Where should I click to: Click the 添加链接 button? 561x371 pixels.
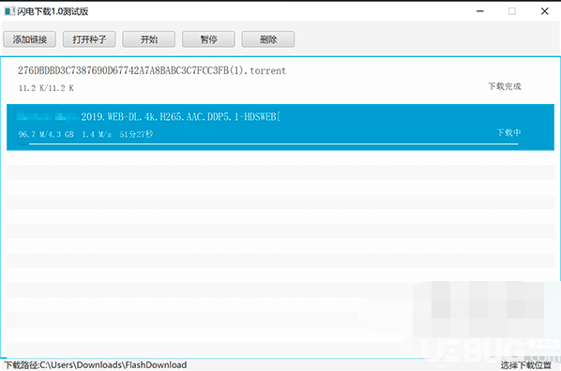[x=30, y=39]
